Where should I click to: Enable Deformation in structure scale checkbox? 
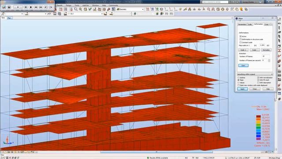[x=241, y=39]
